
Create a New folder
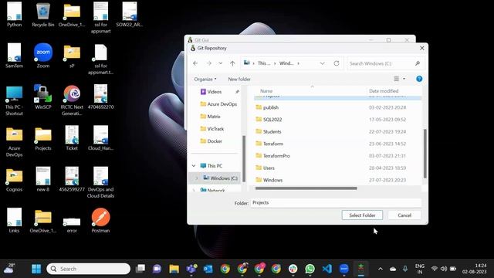click(239, 79)
